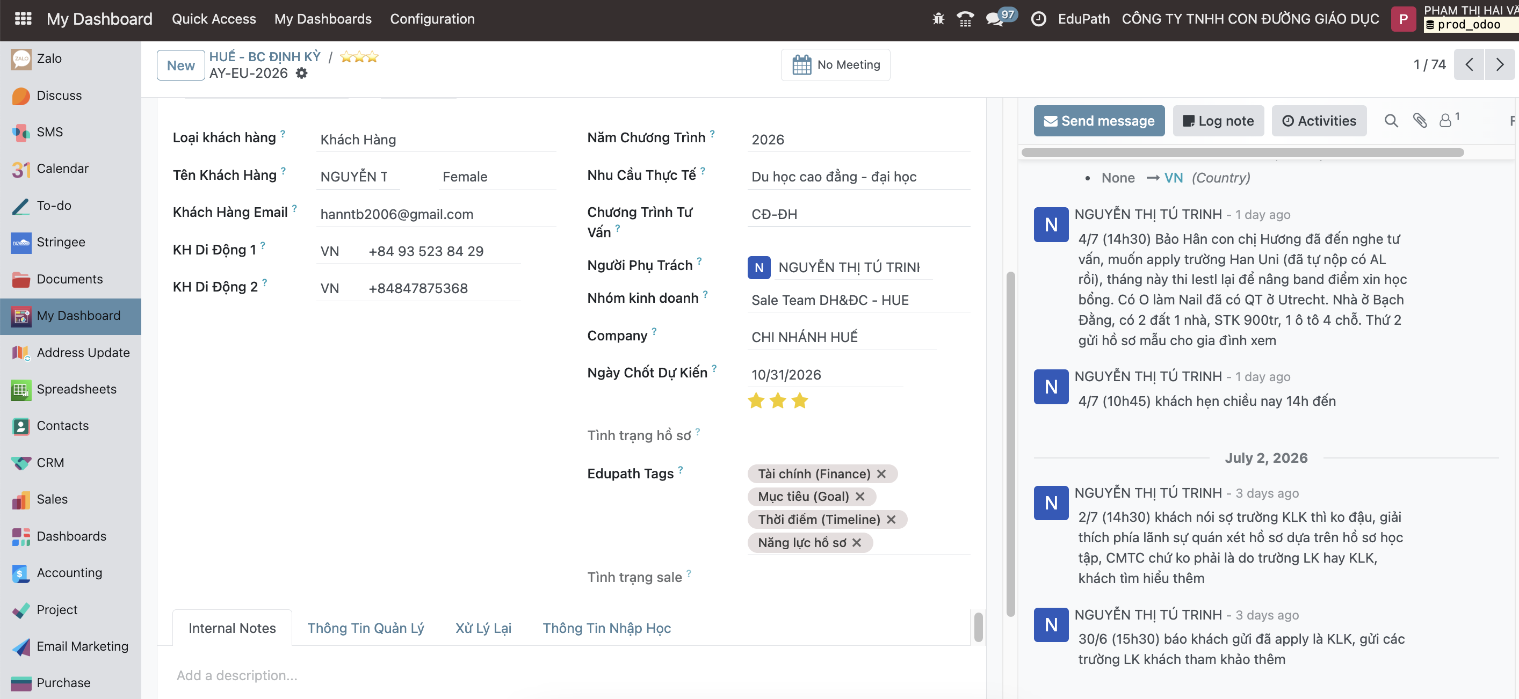
Task: Open Contacts from the sidebar
Action: (x=71, y=426)
